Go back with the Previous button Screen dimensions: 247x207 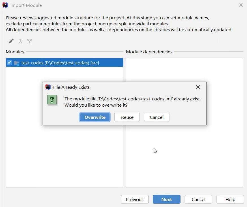click(134, 199)
